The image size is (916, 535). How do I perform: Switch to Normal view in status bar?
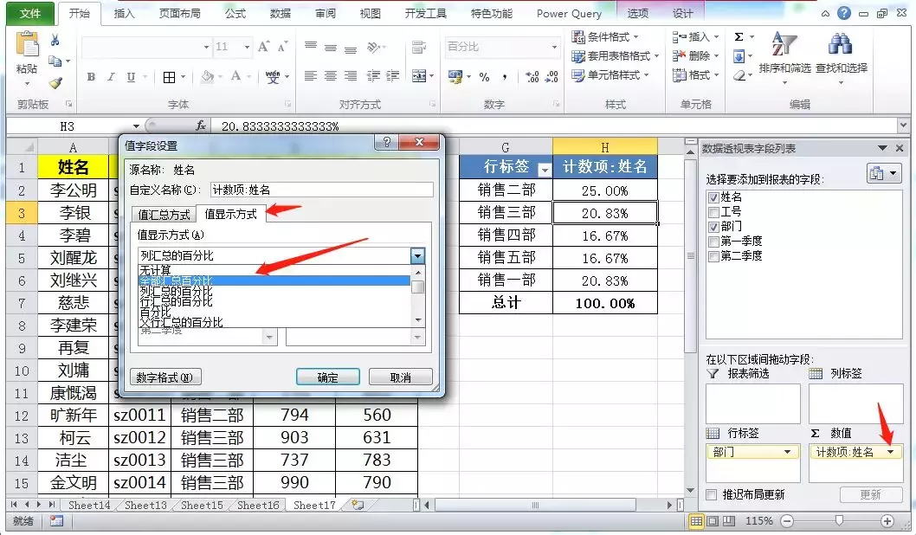[696, 521]
